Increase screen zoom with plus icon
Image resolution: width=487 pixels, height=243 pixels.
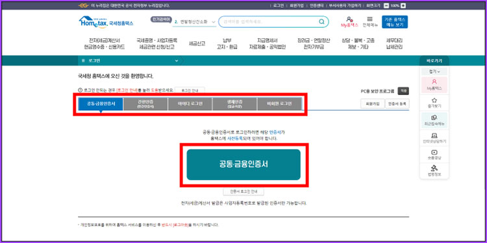[x=403, y=6]
